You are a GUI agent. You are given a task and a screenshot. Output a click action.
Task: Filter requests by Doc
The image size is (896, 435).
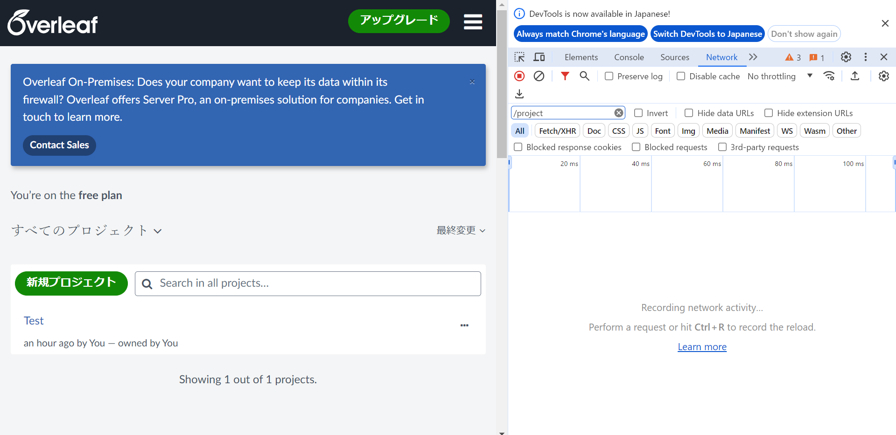(594, 131)
